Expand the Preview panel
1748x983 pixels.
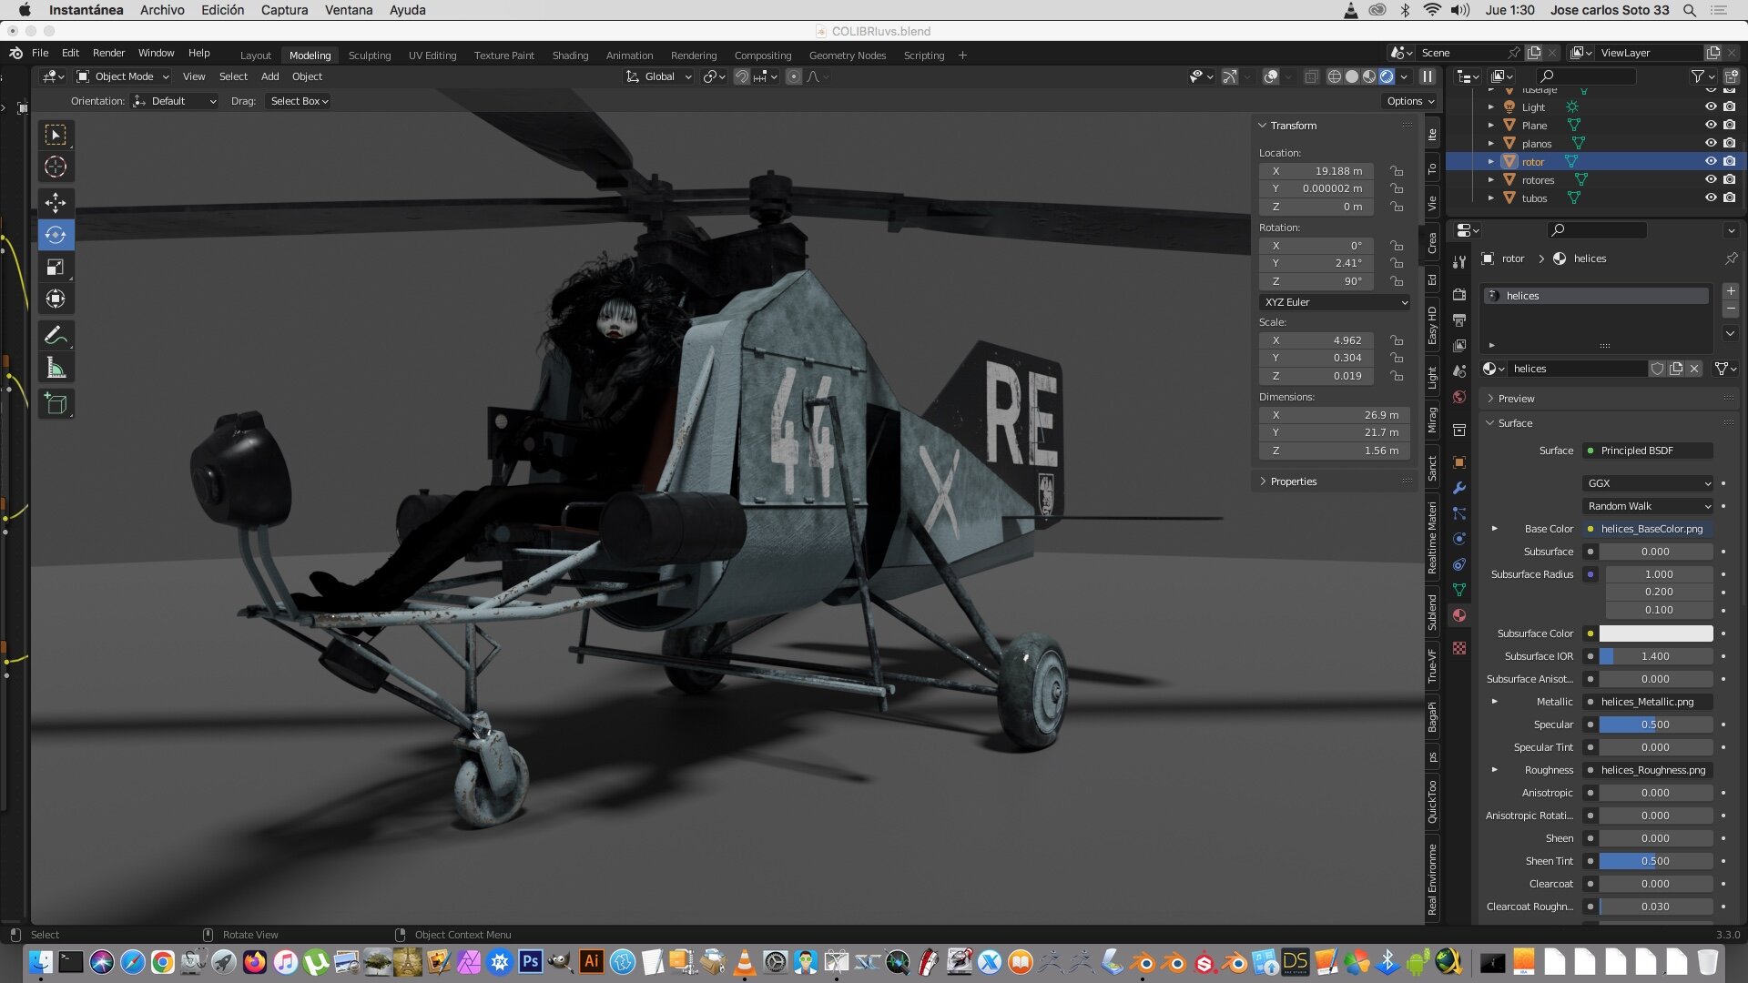point(1515,399)
